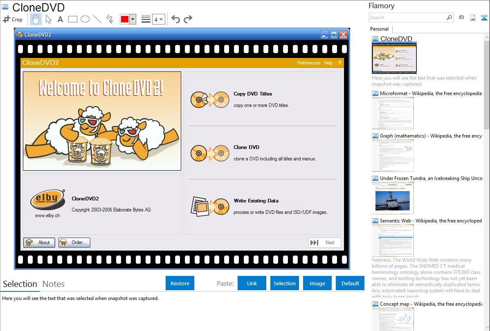This screenshot has height=331, width=490.
Task: Open the Under Frozen Tundra ship thumbnail
Action: pos(393,198)
